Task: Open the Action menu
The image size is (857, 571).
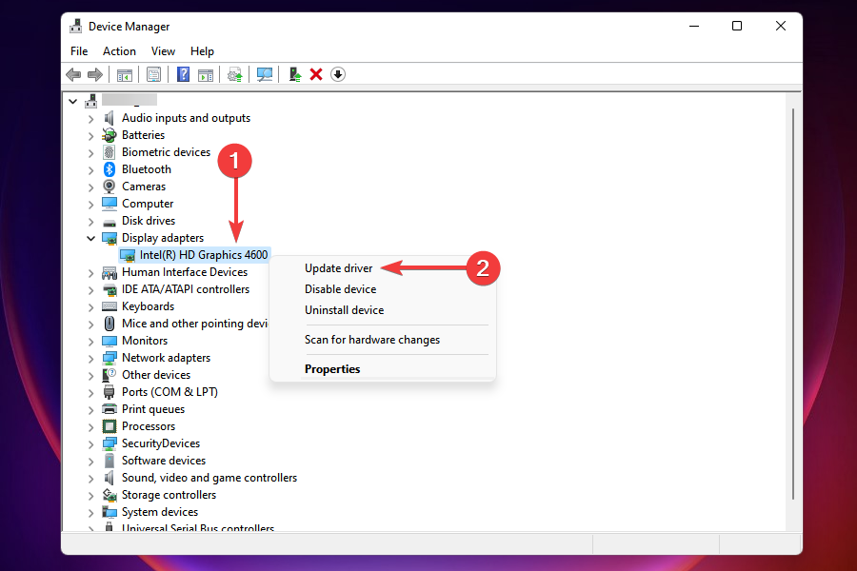Action: pos(119,51)
